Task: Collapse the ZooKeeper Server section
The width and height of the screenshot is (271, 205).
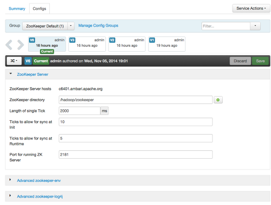Action: [33, 74]
